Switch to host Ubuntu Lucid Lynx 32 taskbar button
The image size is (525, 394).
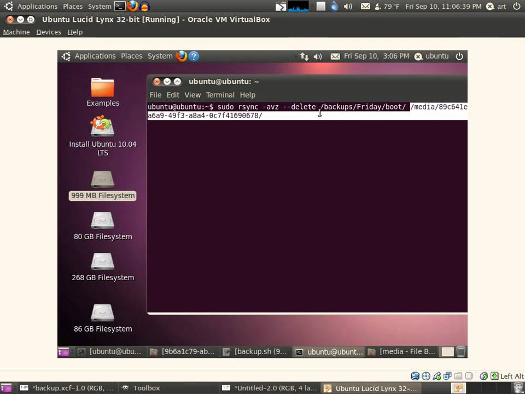click(x=371, y=389)
